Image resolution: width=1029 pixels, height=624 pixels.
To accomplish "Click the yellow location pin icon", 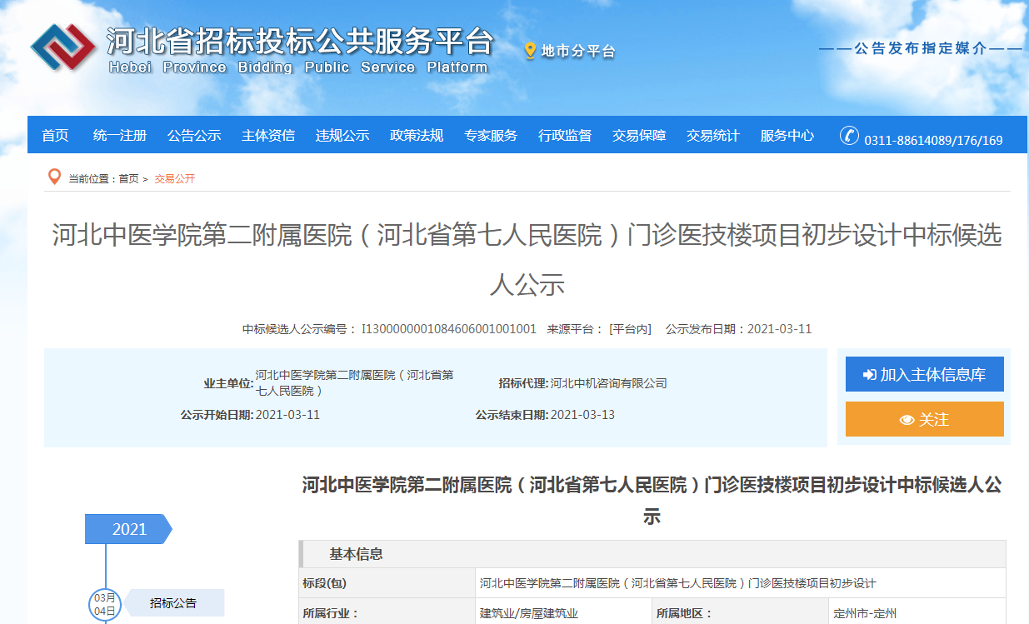I will point(530,51).
